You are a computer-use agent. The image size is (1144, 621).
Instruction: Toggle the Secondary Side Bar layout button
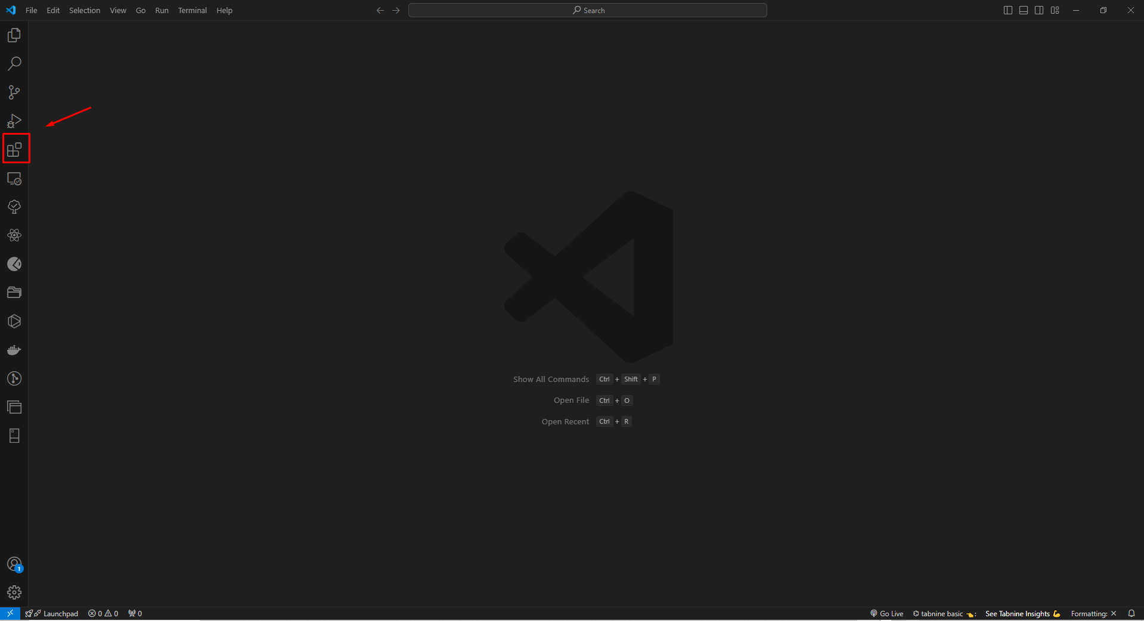pos(1039,10)
